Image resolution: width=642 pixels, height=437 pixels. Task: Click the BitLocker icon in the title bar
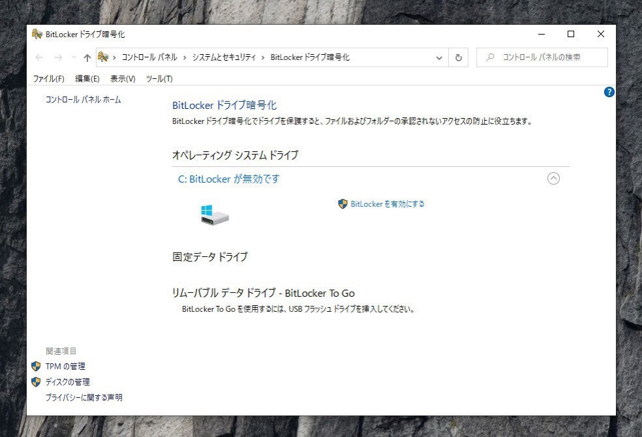pos(37,34)
